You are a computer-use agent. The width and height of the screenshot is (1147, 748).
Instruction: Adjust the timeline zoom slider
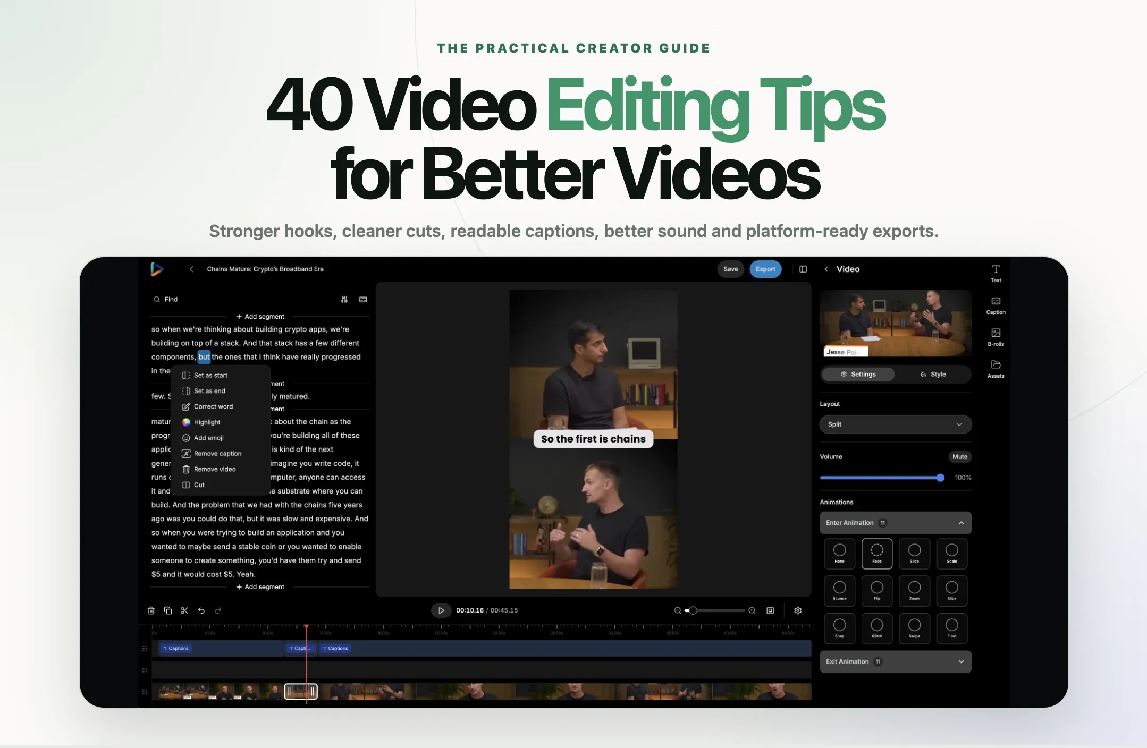(x=693, y=610)
